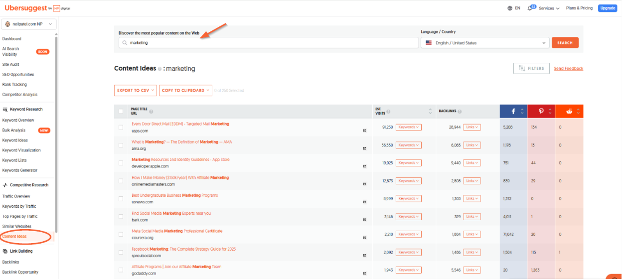Image resolution: width=622 pixels, height=279 pixels.
Task: Open 'Every Door Direct Mail (EDDM)' page title link
Action: pos(180,124)
